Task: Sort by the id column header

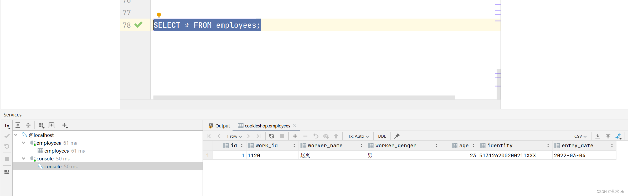Action: coord(229,146)
